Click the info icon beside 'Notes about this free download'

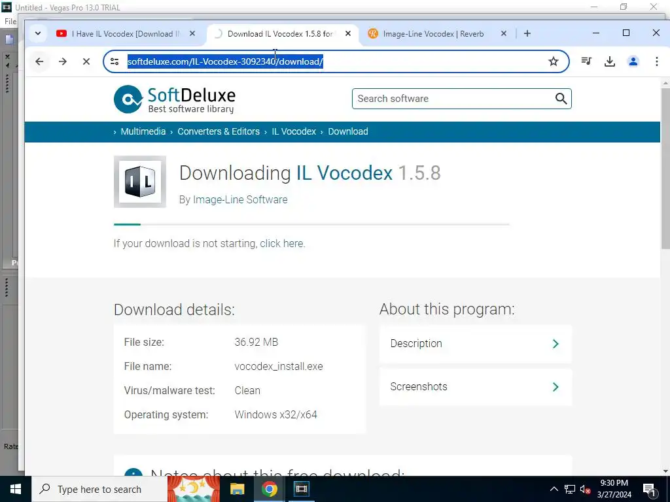point(133,473)
